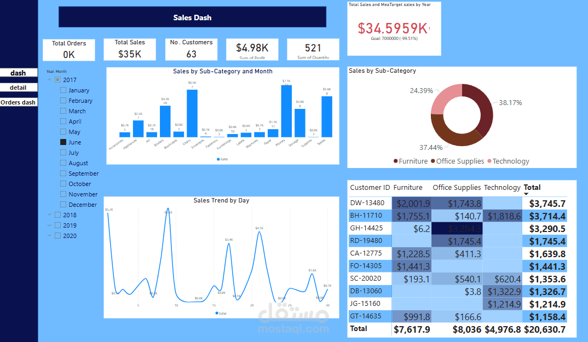Click the 521 Sum of Quantity card
Screen dimensions: 588x342
(313, 49)
